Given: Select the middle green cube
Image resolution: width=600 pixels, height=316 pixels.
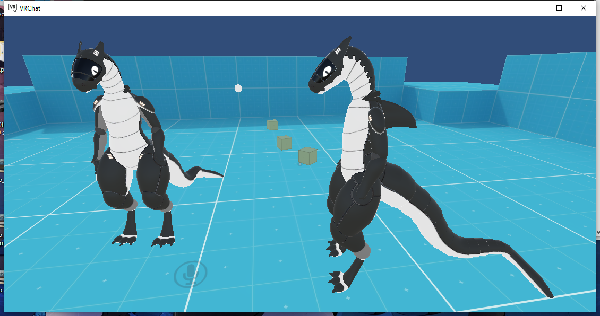Looking at the screenshot, I should 284,143.
